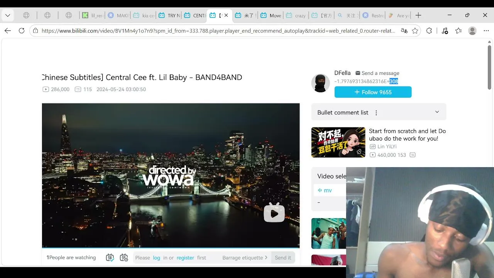This screenshot has height=278, width=494.
Task: Open the browser extensions puzzle icon
Action: pos(429,31)
